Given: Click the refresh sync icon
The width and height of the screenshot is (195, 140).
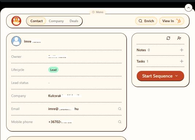Looking at the screenshot, I should click(168, 38).
